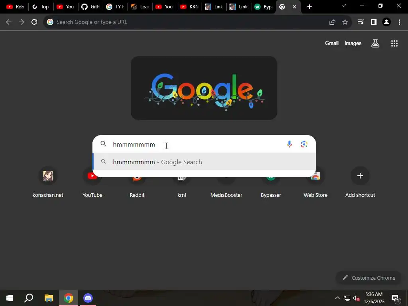
Task: Open the network status tray icon
Action: [347, 298]
